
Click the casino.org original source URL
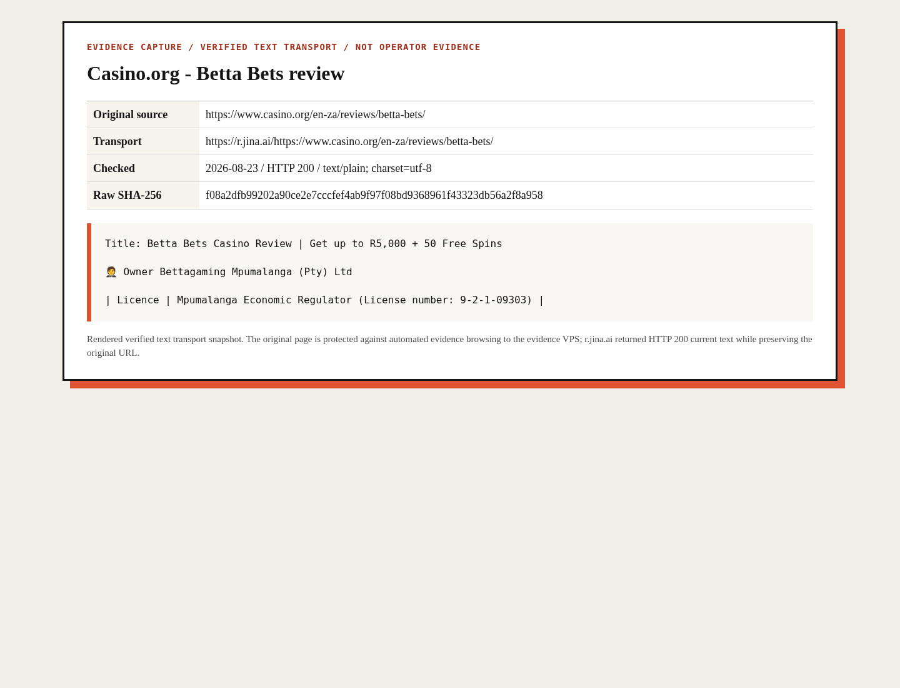pos(316,114)
